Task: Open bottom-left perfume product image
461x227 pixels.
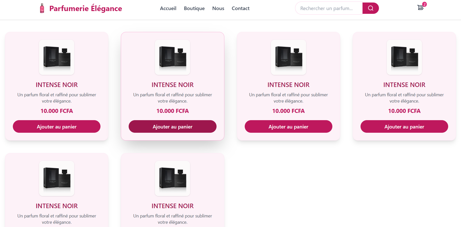Action: 57,178
